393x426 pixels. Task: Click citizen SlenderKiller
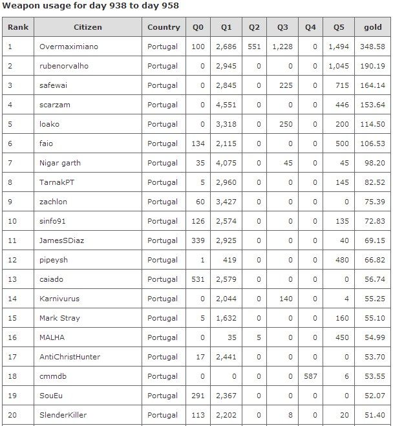(x=63, y=415)
